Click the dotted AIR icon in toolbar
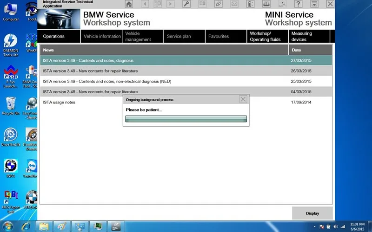The image size is (372, 232). tap(282, 4)
